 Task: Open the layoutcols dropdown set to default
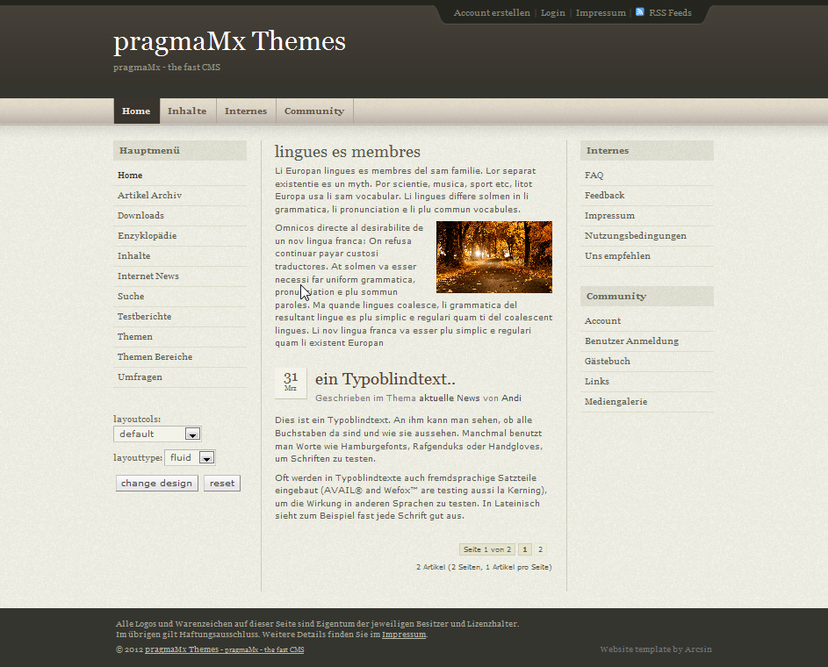(157, 434)
